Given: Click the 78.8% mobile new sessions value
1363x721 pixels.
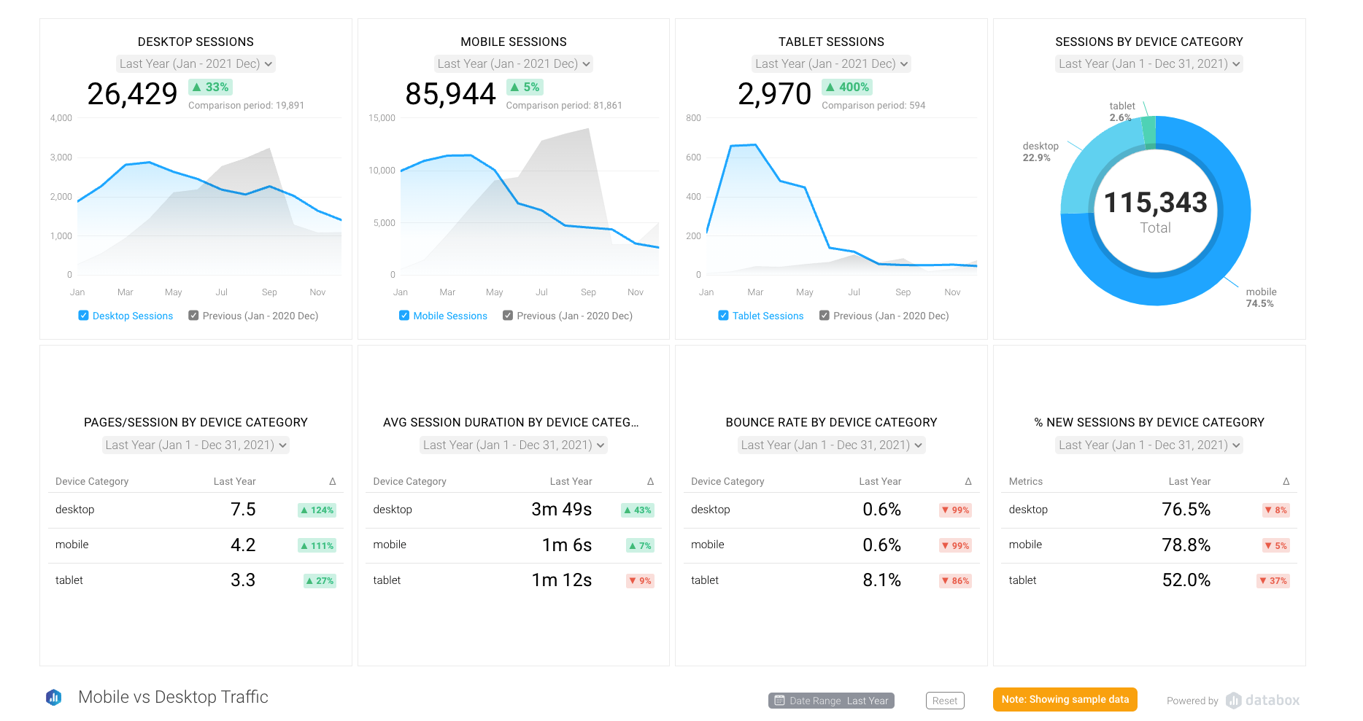Looking at the screenshot, I should (1186, 545).
